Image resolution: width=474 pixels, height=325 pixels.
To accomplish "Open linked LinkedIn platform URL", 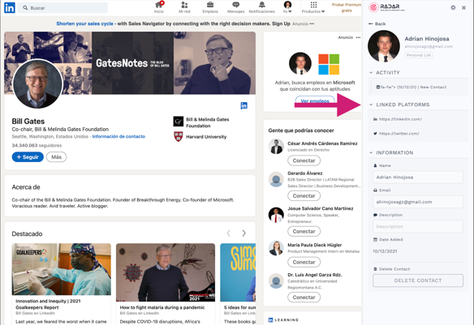I will 400,119.
